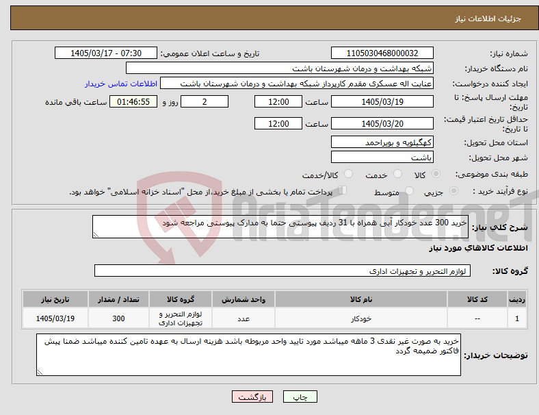Click the گروه کالا column header
The height and width of the screenshot is (415, 539).
pos(181,299)
